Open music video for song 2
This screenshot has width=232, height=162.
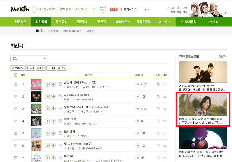pyautogui.click(x=158, y=97)
